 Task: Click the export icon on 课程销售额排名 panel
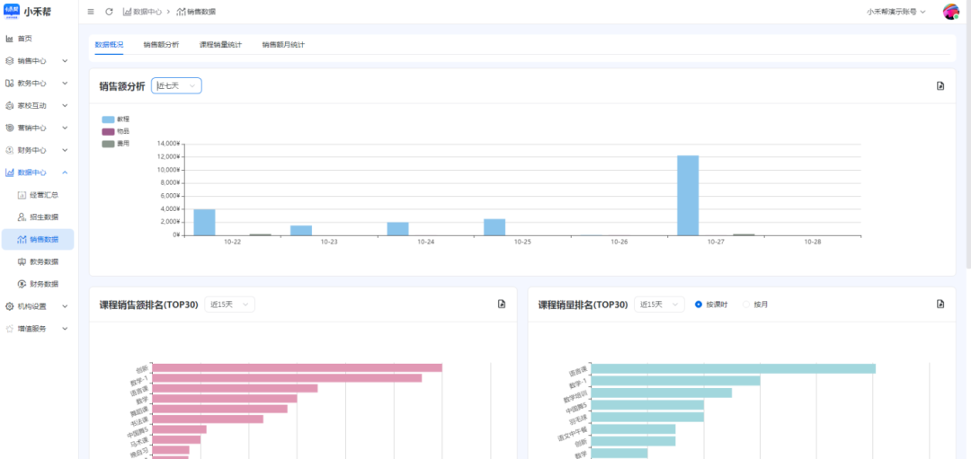[502, 305]
